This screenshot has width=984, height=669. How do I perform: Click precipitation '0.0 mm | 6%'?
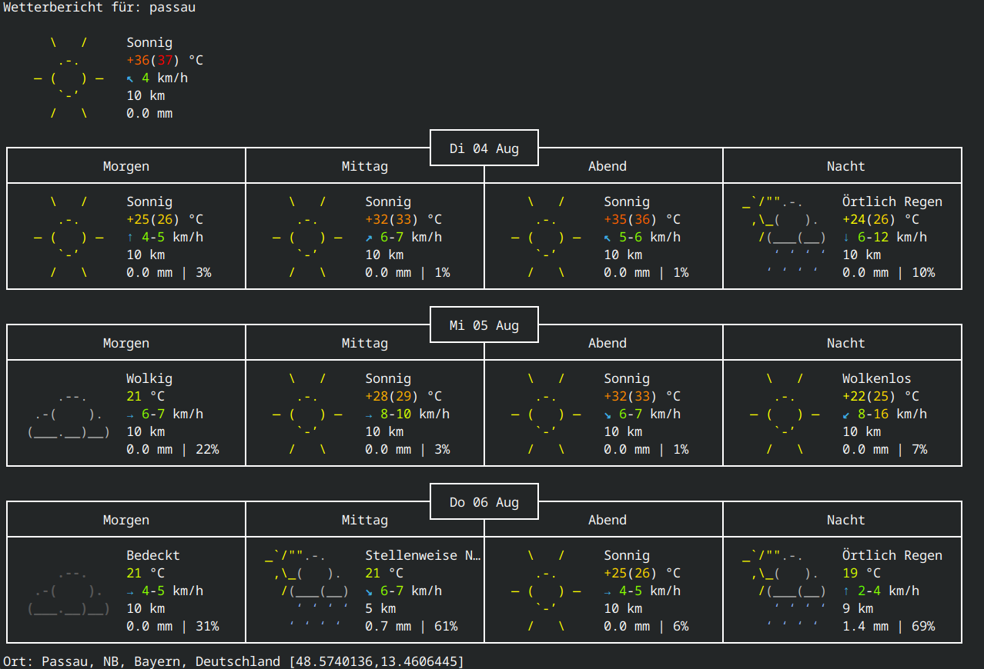coord(646,626)
